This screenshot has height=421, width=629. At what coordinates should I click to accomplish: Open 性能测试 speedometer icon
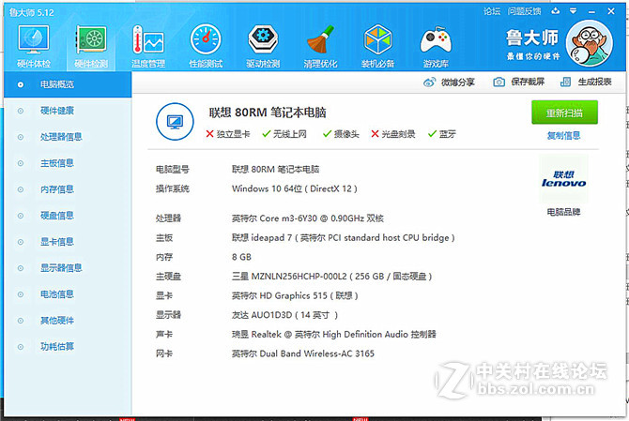coord(206,39)
